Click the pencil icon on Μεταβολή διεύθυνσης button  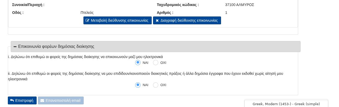87,20
